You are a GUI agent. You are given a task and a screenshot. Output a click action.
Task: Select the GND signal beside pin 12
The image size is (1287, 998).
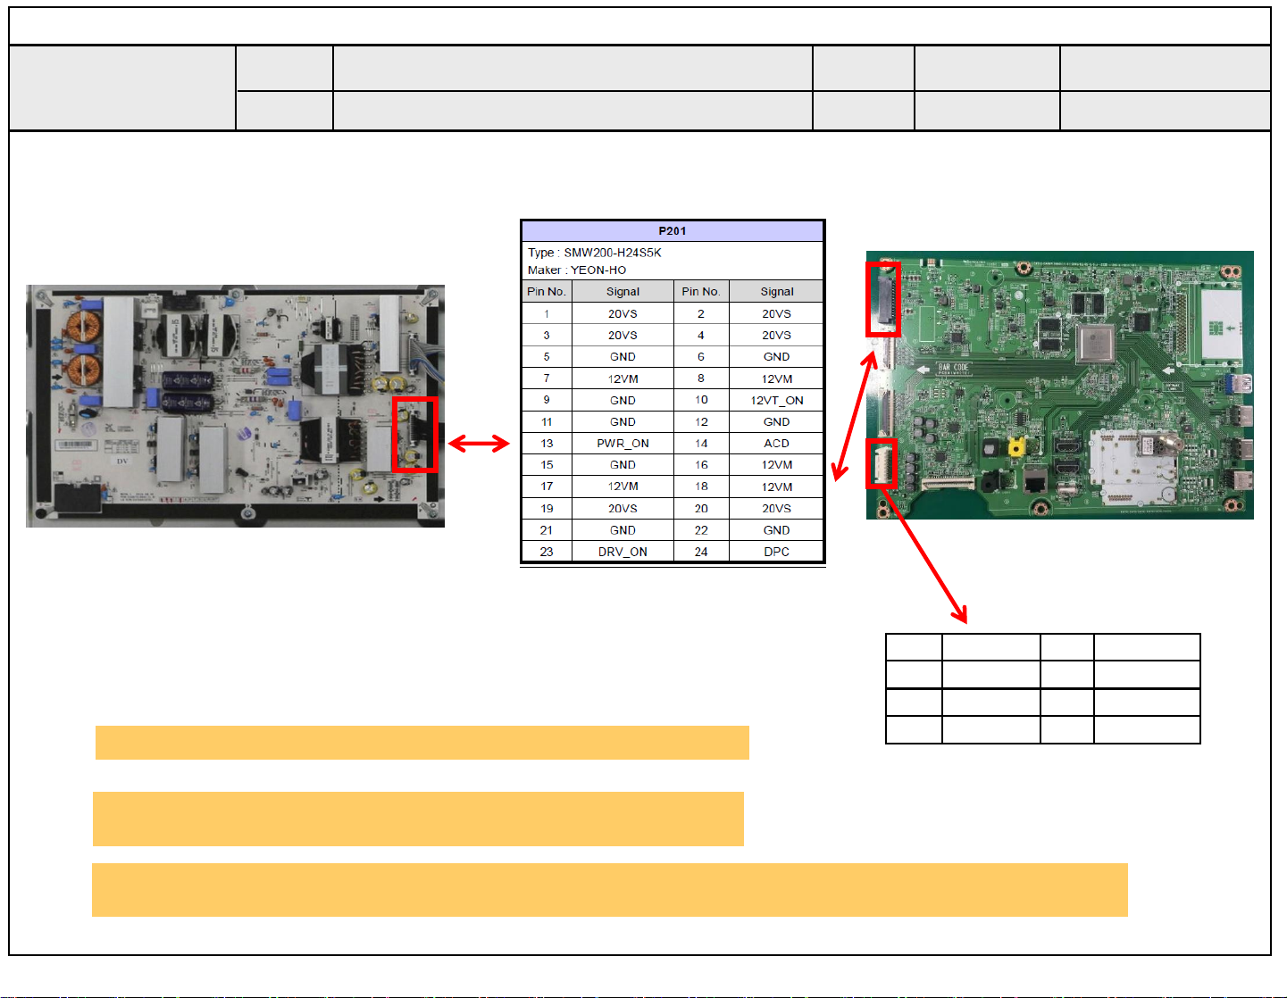coord(776,422)
